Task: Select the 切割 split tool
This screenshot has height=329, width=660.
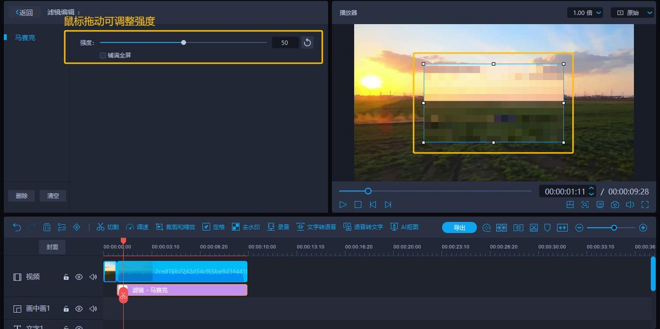Action: point(108,227)
